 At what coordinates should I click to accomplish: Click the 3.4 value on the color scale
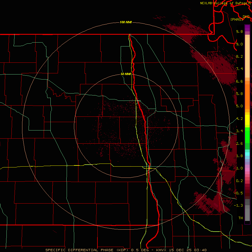pos(239,131)
